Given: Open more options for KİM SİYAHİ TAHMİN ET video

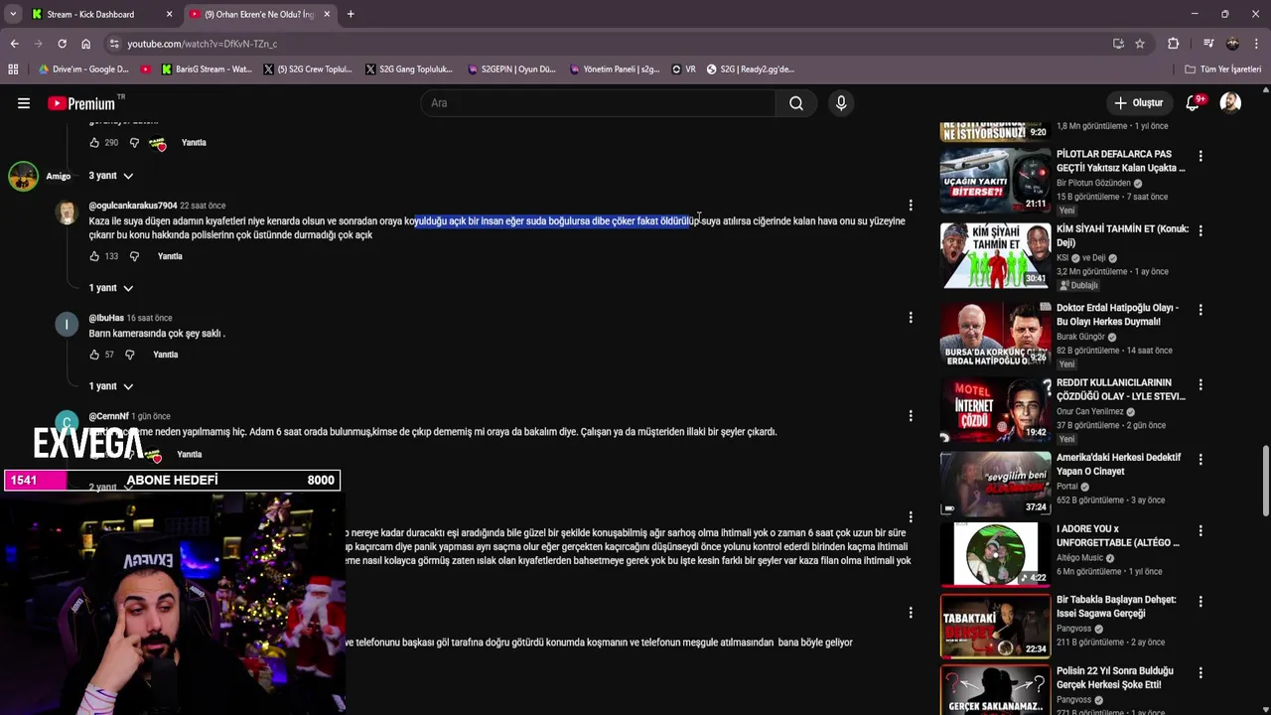Looking at the screenshot, I should coord(1200,230).
